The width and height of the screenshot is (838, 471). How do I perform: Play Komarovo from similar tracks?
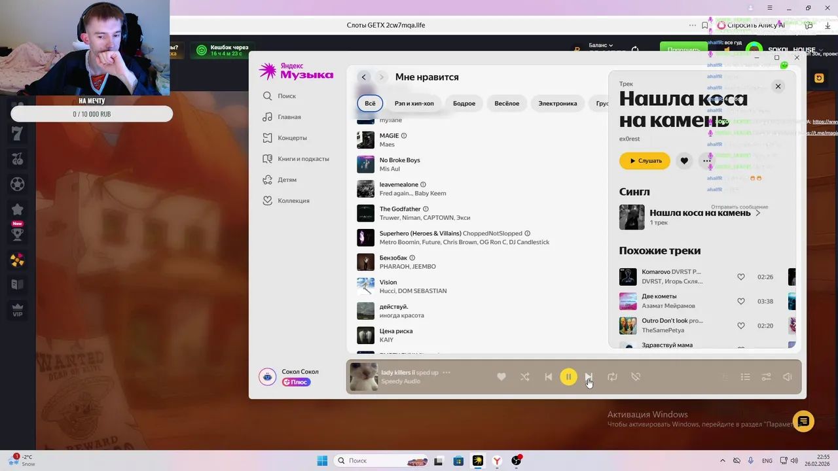tap(628, 277)
